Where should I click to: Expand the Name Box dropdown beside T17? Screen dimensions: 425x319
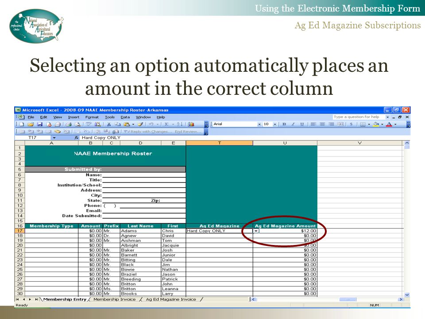pos(54,138)
